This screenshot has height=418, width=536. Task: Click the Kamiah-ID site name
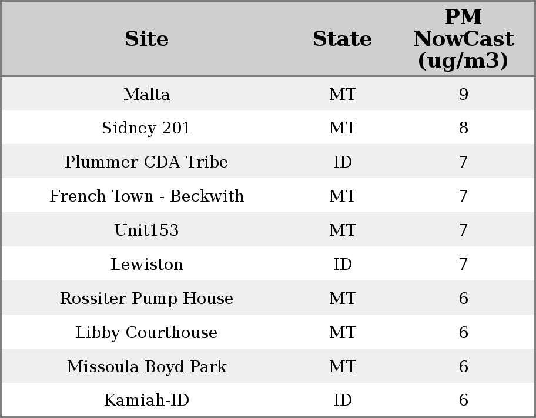pyautogui.click(x=146, y=400)
